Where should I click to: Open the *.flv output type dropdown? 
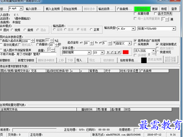pos(133,29)
